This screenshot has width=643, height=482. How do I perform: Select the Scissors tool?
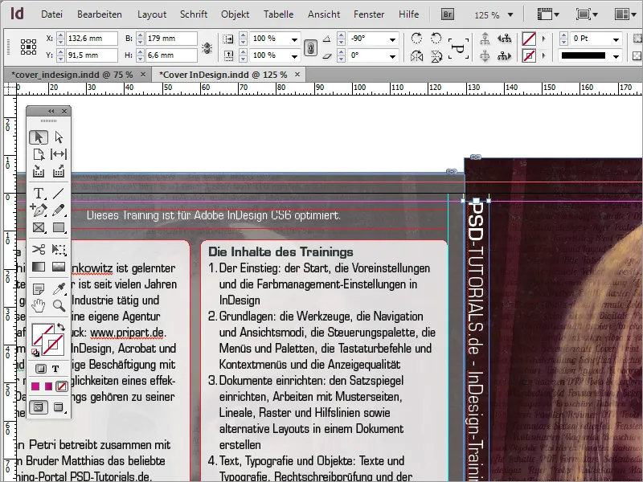tap(39, 249)
